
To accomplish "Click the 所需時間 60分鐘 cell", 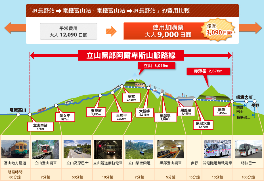I will (x=15, y=174).
